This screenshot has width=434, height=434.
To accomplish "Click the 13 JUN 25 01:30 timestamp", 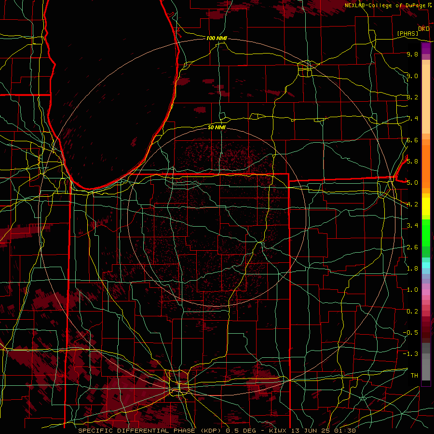I will 323,431.
